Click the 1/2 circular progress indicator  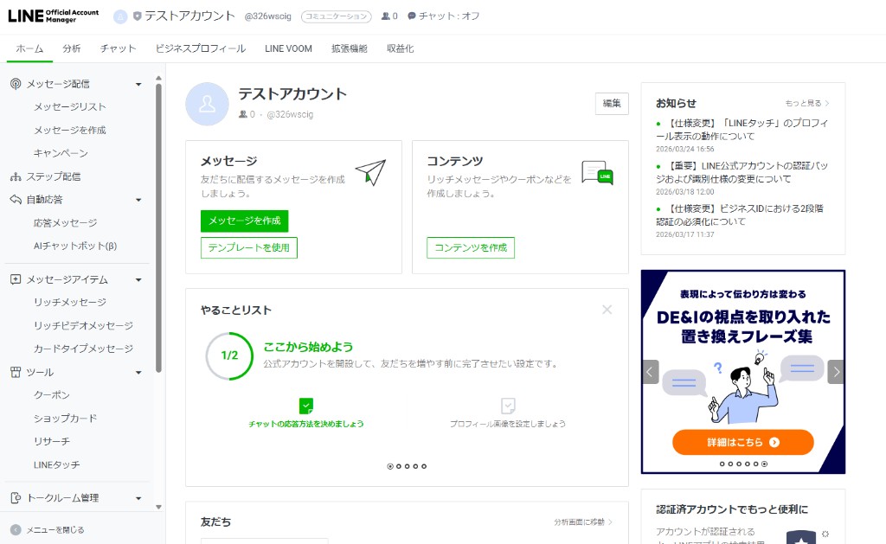(x=229, y=355)
